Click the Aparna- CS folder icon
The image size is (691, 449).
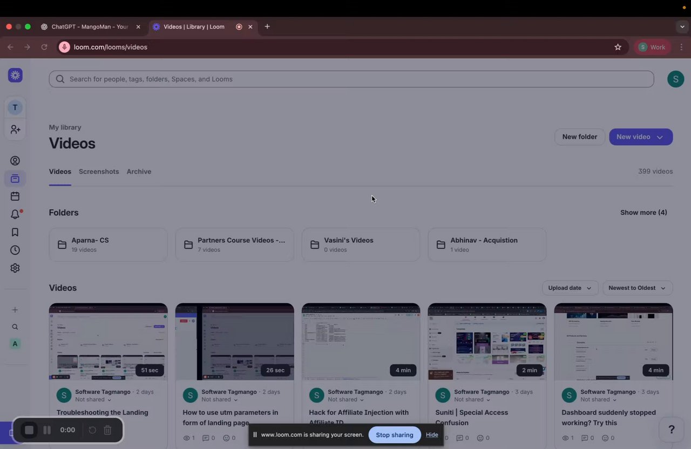(62, 245)
